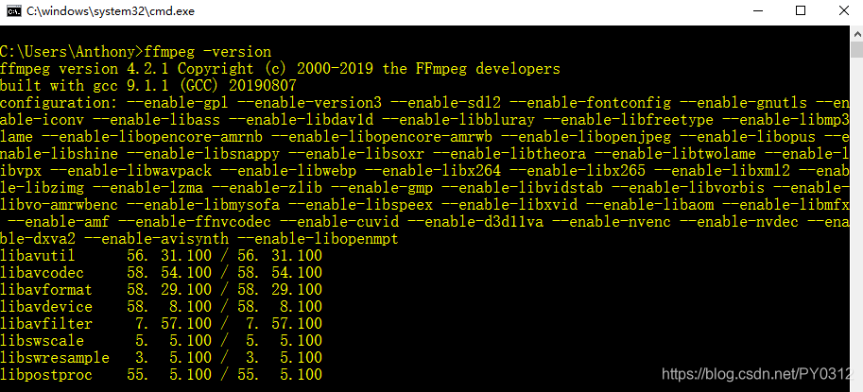Click the '--enable-libwavpack' option text
Image resolution: width=863 pixels, height=392 pixels.
pyautogui.click(x=131, y=171)
